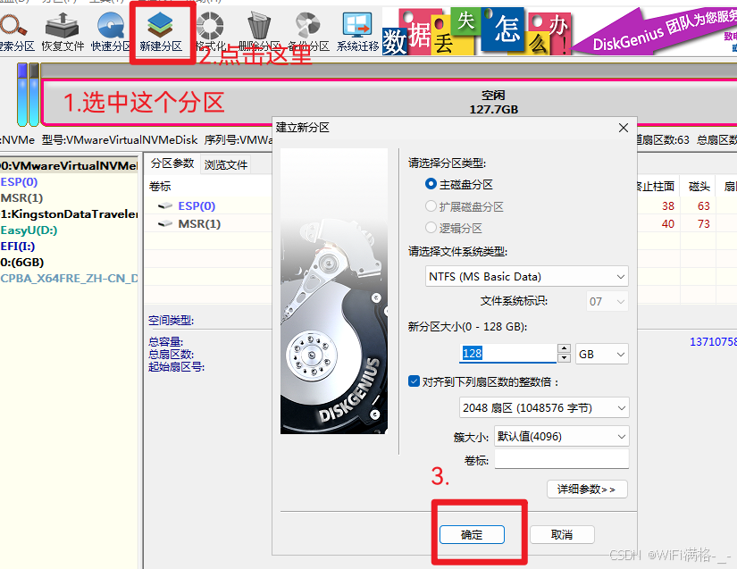Click the DiskGenius data-loss advertisement banner
Screen dimensions: 737x569
pyautogui.click(x=559, y=31)
